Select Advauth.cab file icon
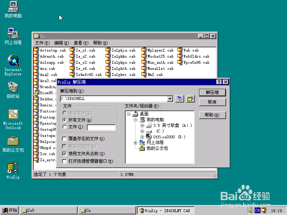The image size is (287, 215). [37, 56]
